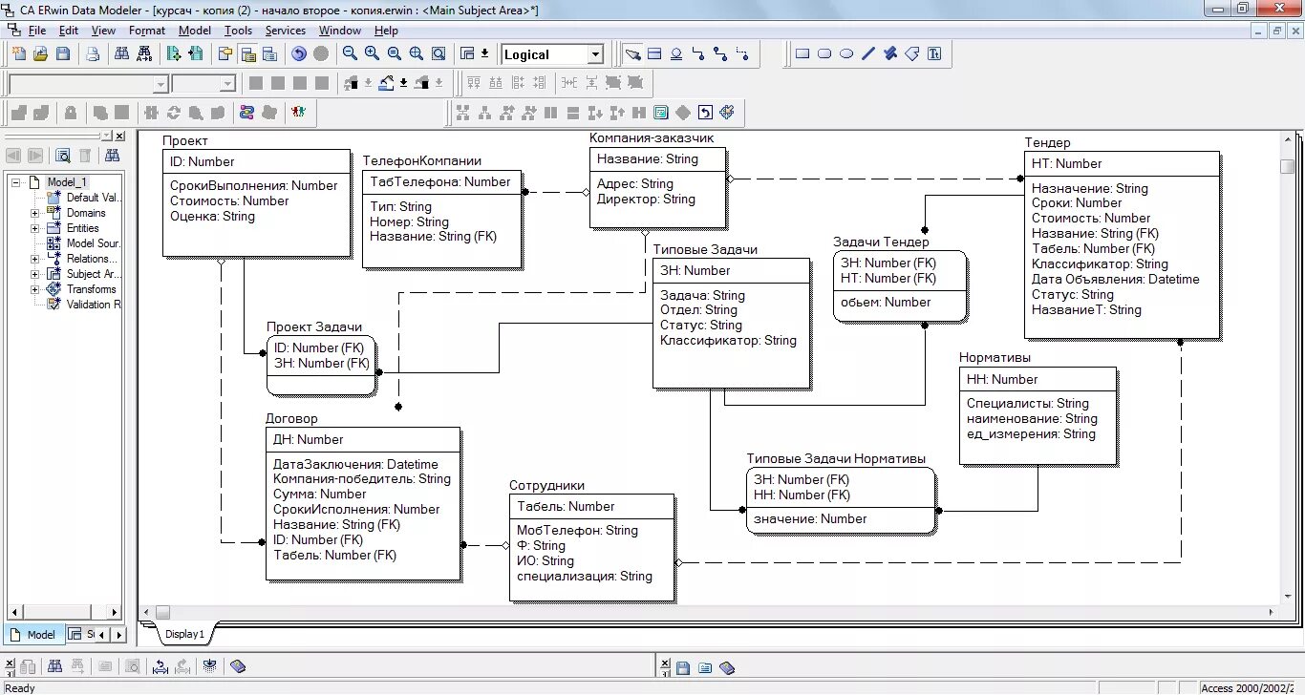
Task: Click the Undo round arrow icon
Action: pyautogui.click(x=299, y=54)
